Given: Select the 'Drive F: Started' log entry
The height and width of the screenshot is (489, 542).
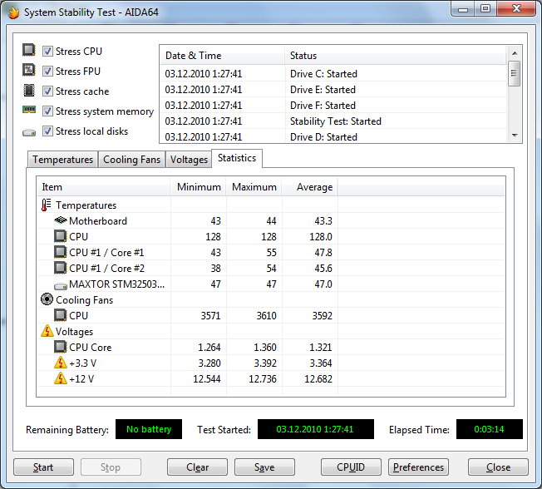Looking at the screenshot, I should click(x=333, y=106).
